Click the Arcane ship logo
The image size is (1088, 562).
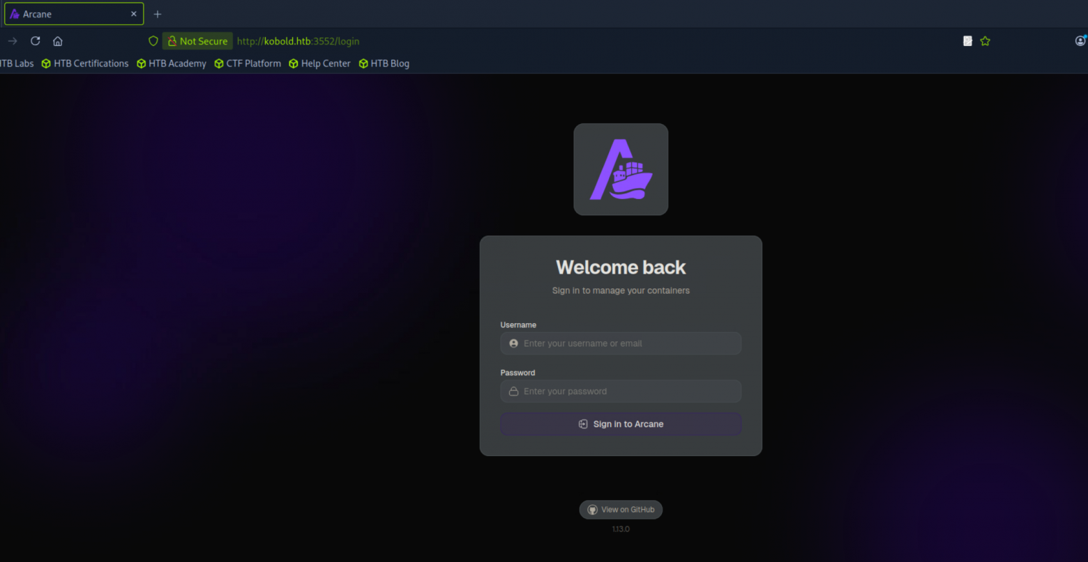coord(621,169)
